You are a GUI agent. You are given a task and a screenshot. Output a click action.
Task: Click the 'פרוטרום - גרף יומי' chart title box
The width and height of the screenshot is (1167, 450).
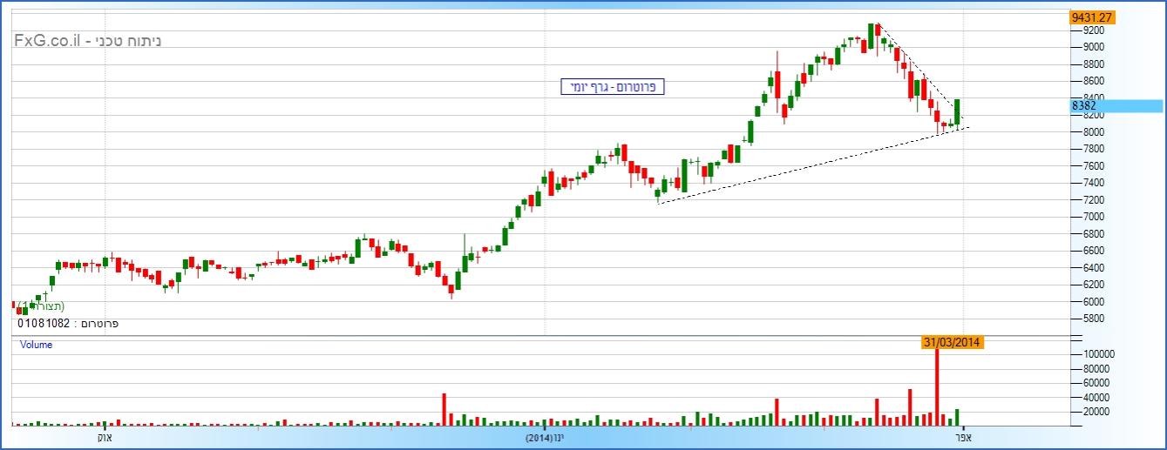[613, 87]
